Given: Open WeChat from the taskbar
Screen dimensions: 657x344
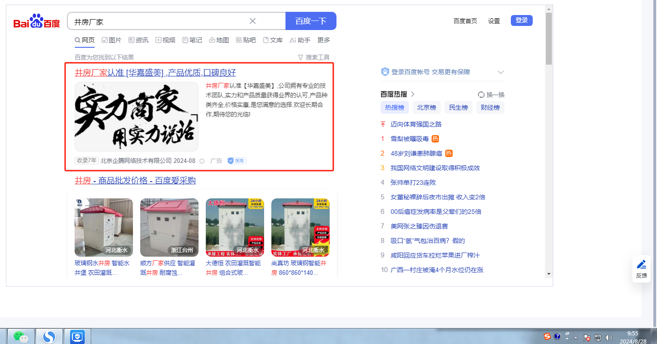Looking at the screenshot, I should coord(20,336).
